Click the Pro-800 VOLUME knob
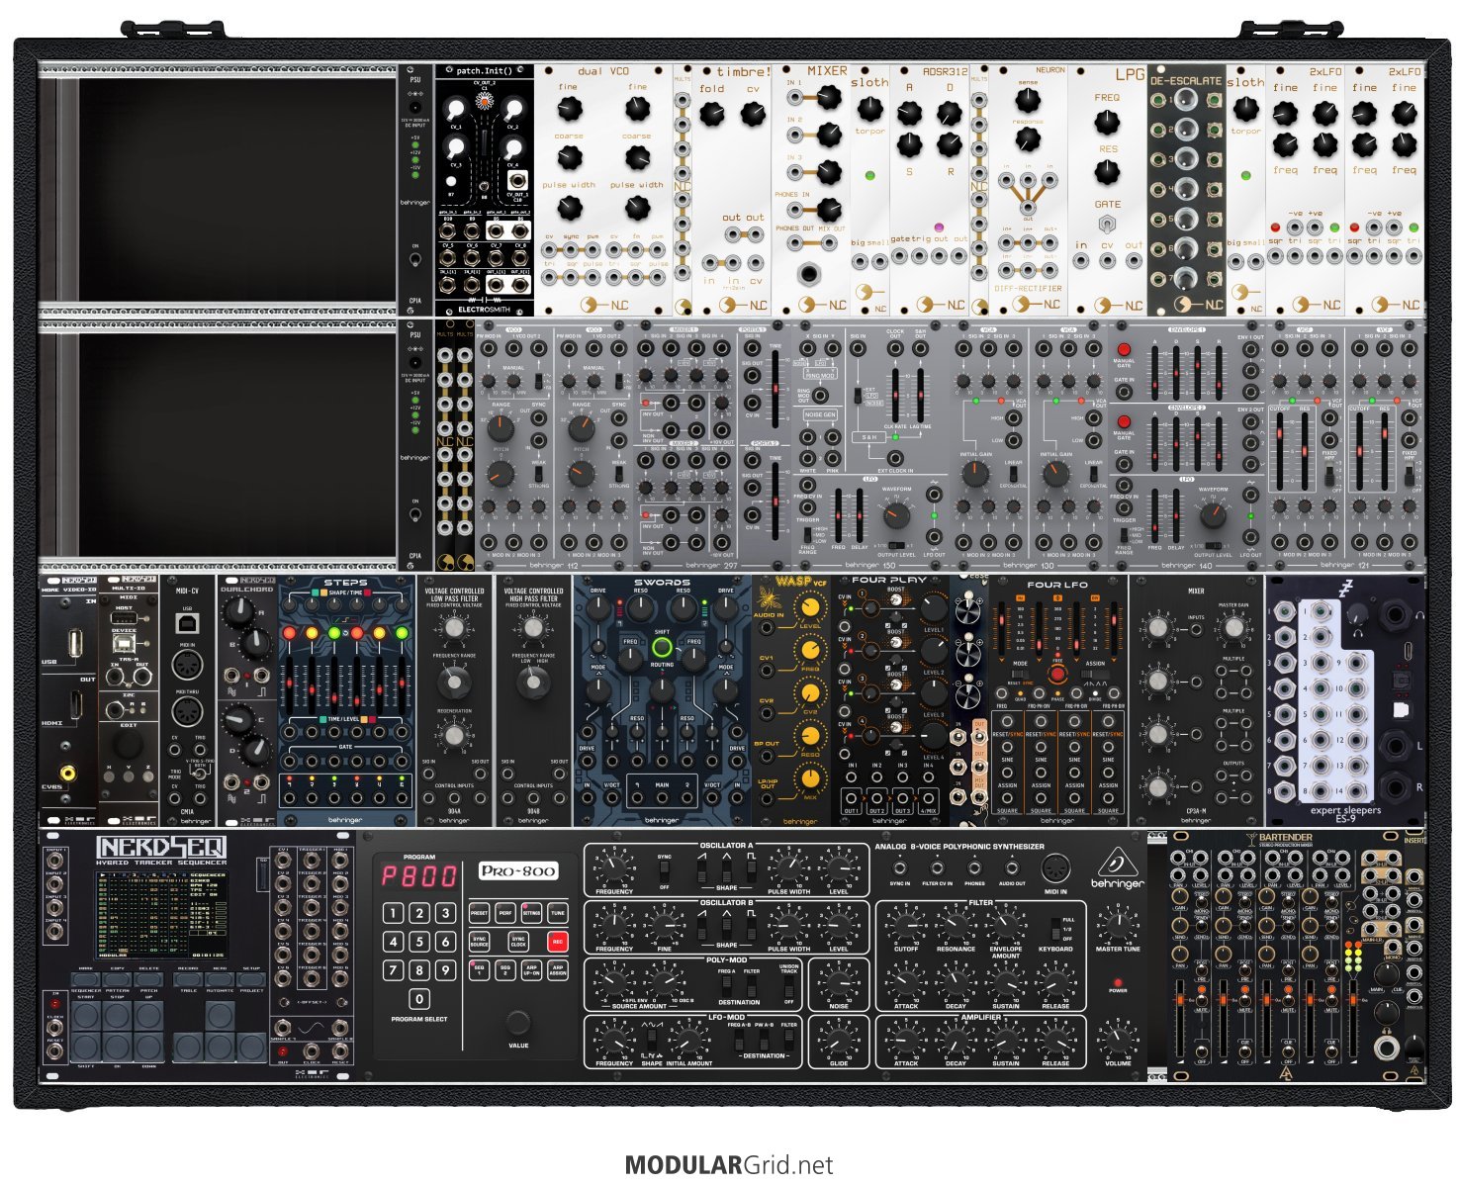This screenshot has height=1186, width=1459. [x=1117, y=1040]
